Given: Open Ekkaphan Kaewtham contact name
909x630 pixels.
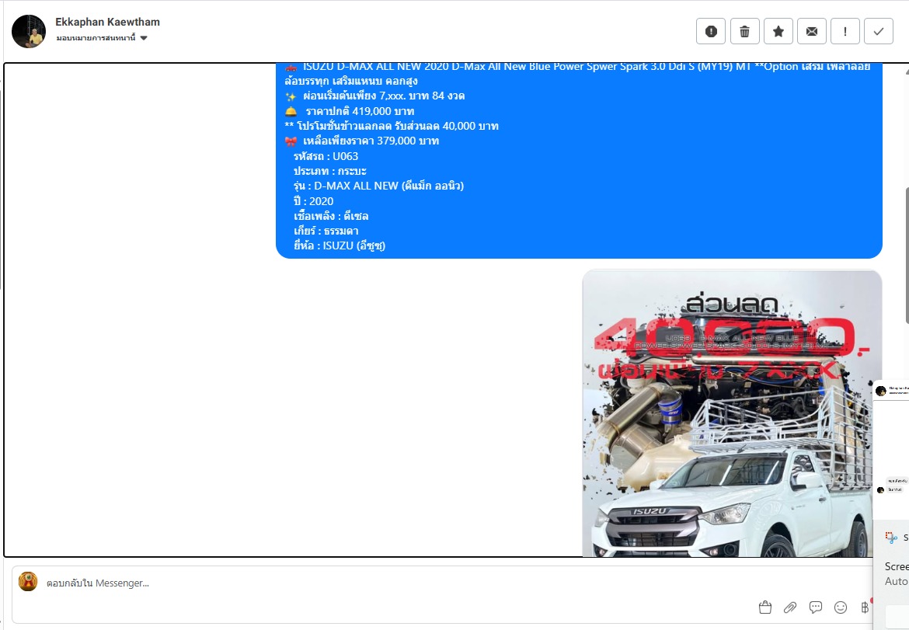Looking at the screenshot, I should pos(107,22).
